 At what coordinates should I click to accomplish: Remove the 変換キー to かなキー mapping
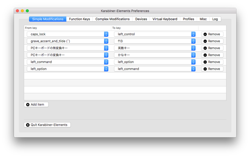(x=212, y=55)
